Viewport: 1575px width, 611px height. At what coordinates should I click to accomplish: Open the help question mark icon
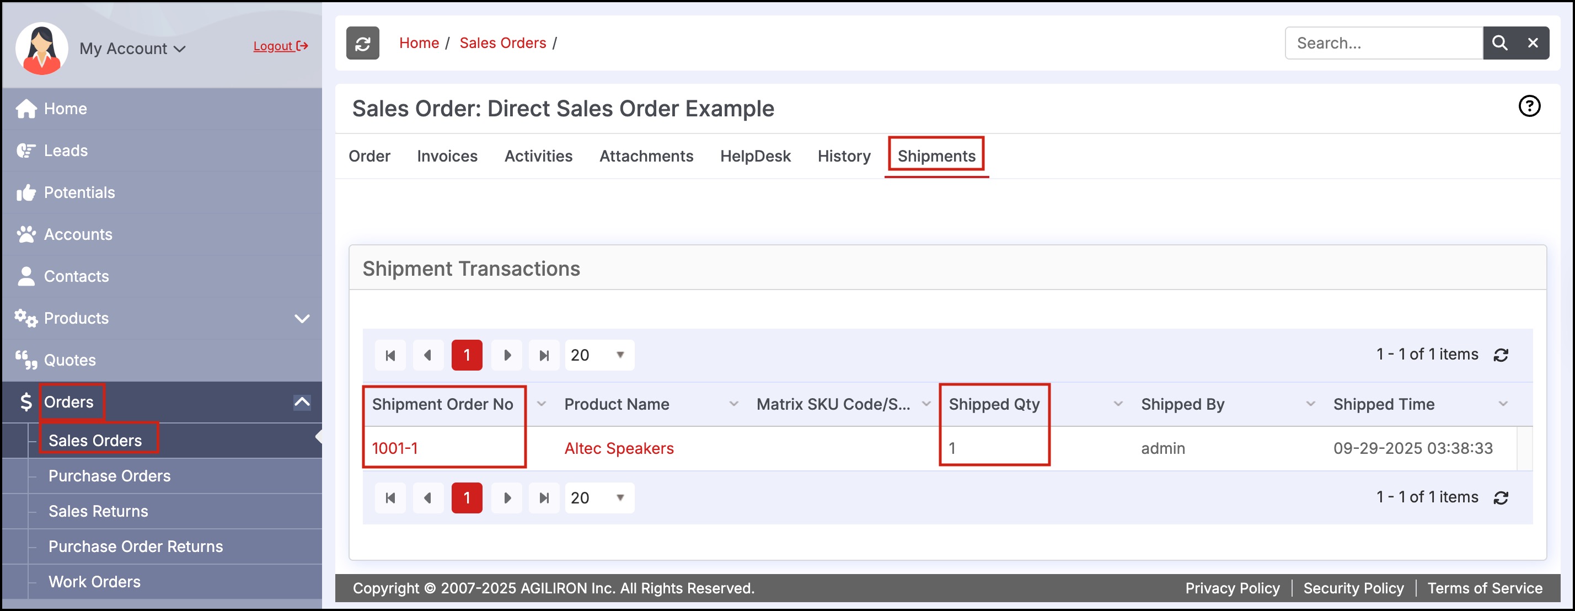coord(1529,106)
